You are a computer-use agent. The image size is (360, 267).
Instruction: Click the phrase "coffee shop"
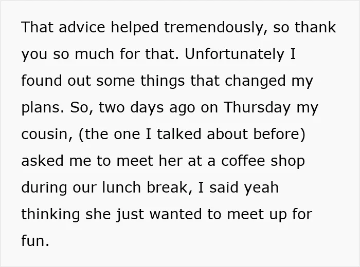coord(263,160)
